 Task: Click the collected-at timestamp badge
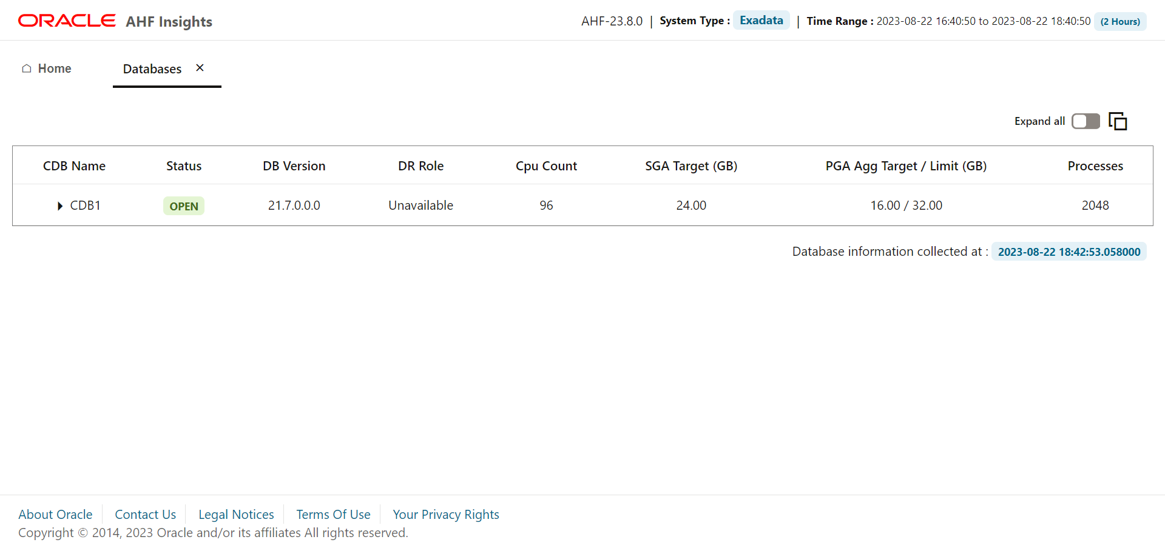pos(1069,252)
